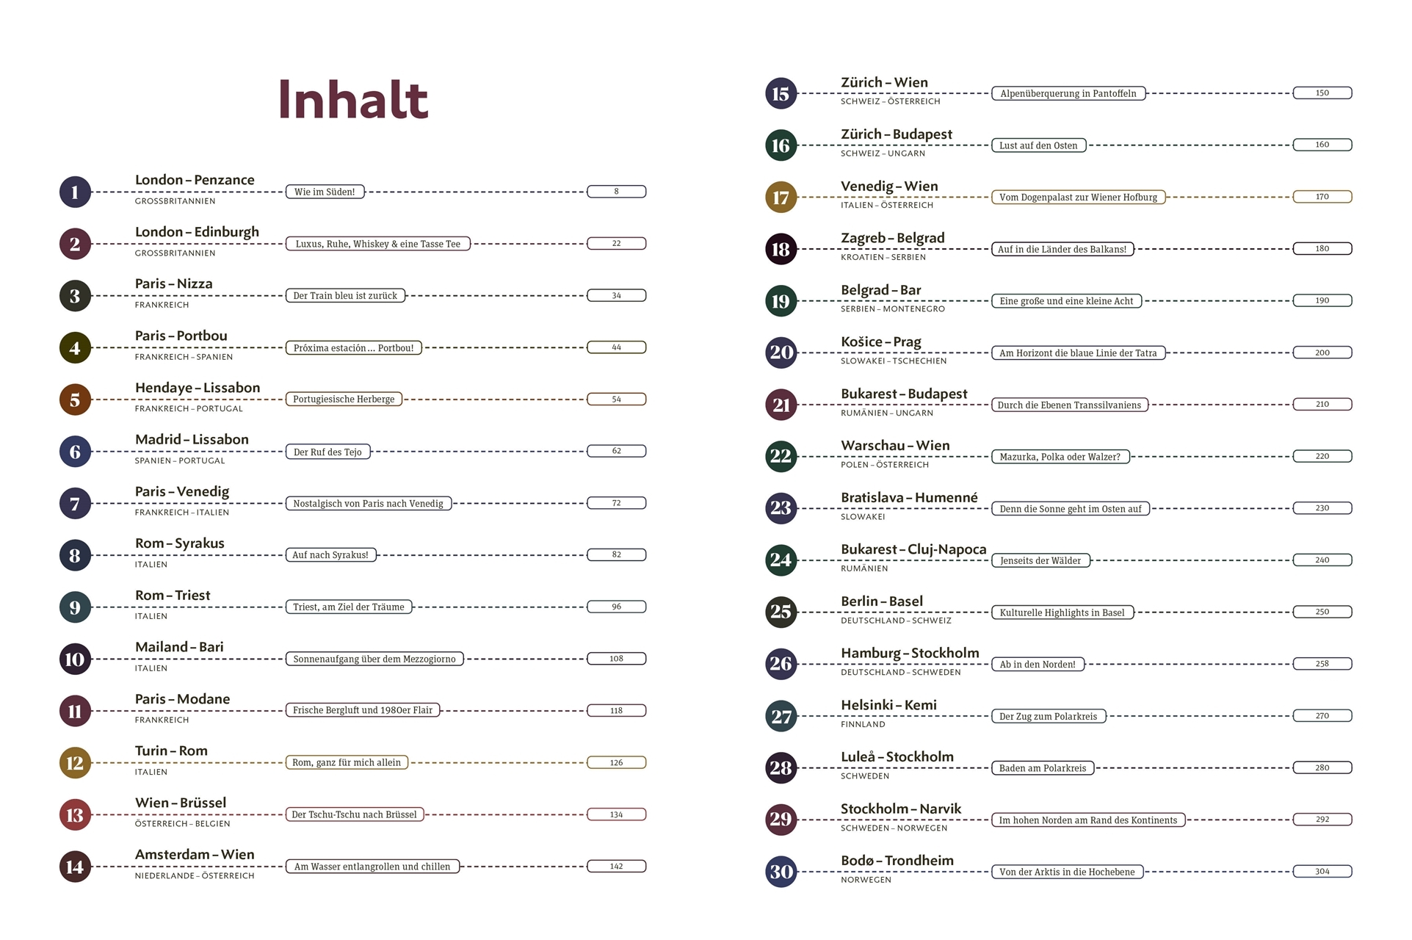Click the Zürich – Budapest route title
The image size is (1412, 940).
tap(896, 134)
